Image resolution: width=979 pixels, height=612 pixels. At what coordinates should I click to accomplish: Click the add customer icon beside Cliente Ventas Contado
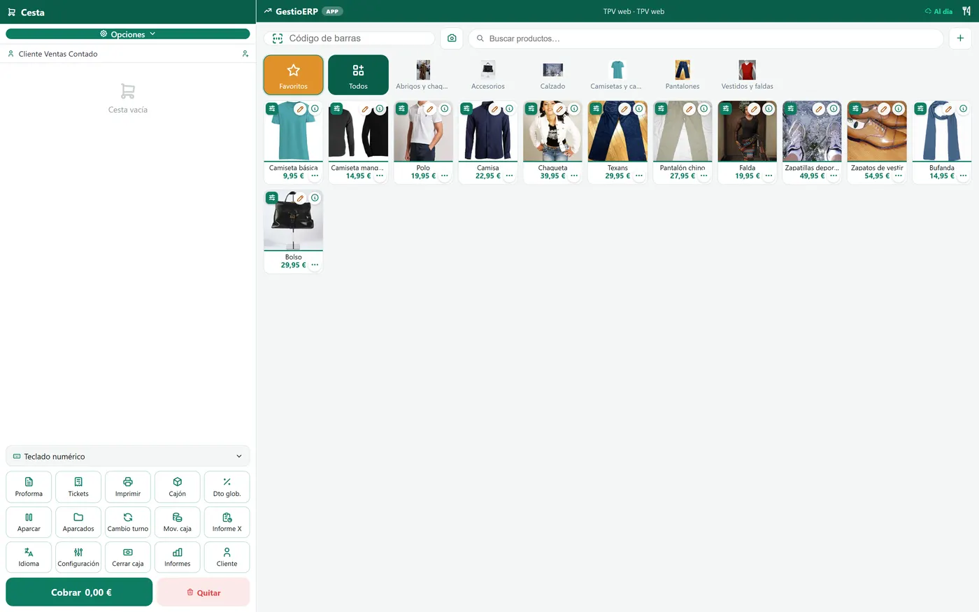pos(245,54)
